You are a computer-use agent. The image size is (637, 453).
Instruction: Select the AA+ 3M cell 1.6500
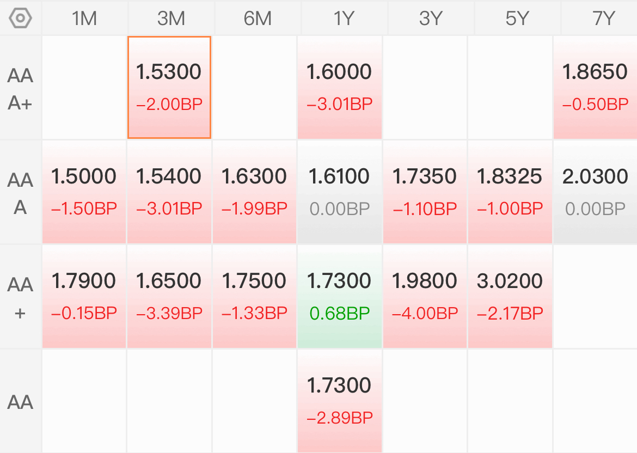click(169, 296)
